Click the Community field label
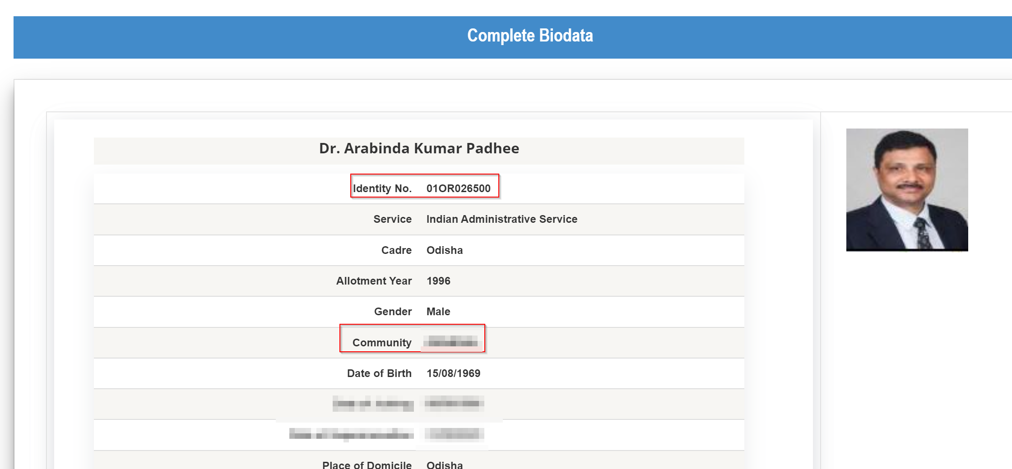This screenshot has width=1012, height=469. pyautogui.click(x=382, y=343)
